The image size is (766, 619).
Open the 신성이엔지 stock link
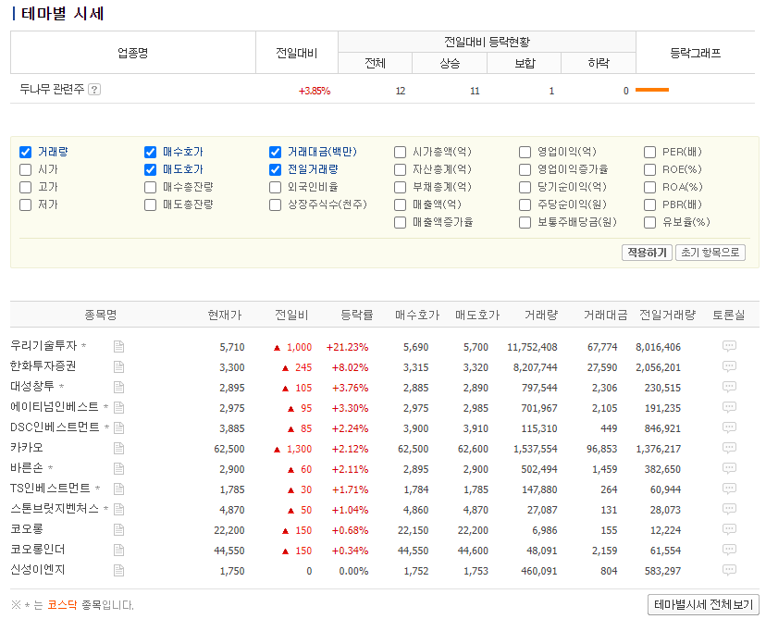tap(38, 570)
